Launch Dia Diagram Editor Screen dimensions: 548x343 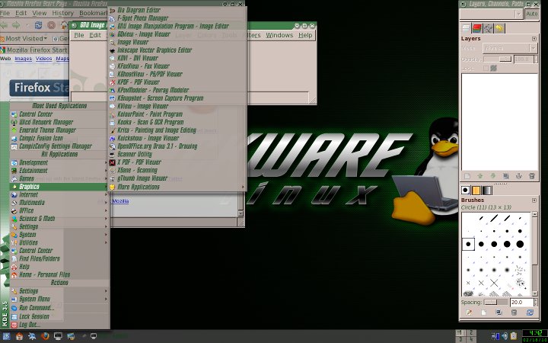[177, 10]
